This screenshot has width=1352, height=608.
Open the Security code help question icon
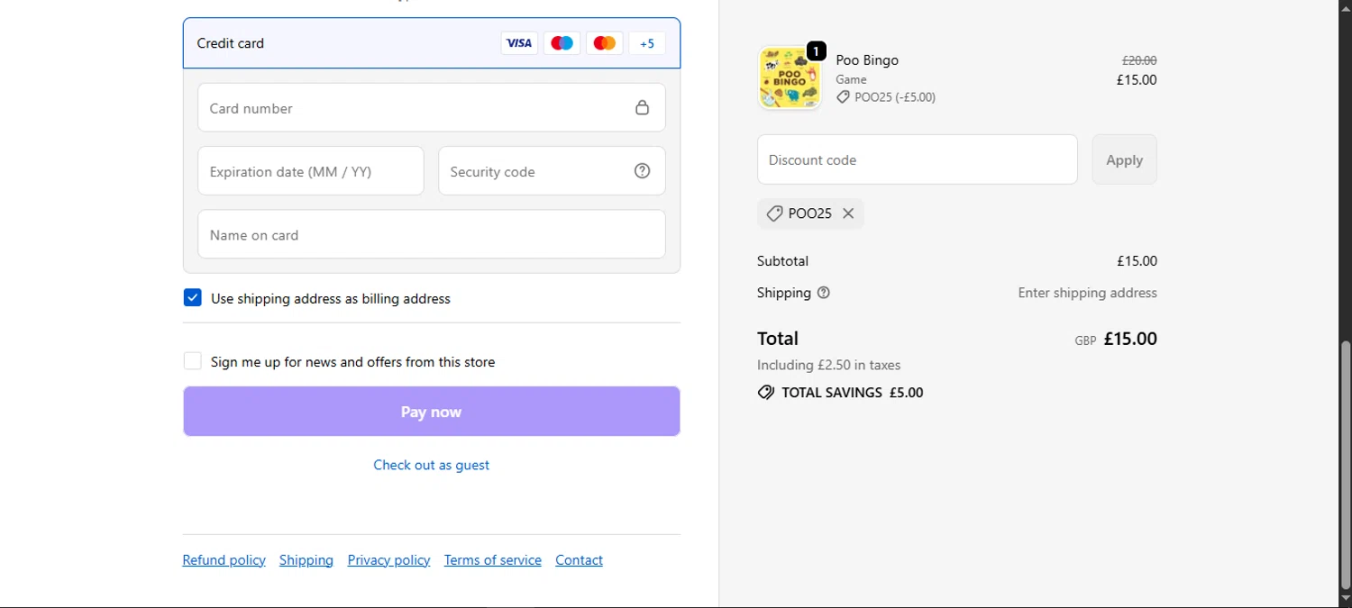(x=642, y=171)
